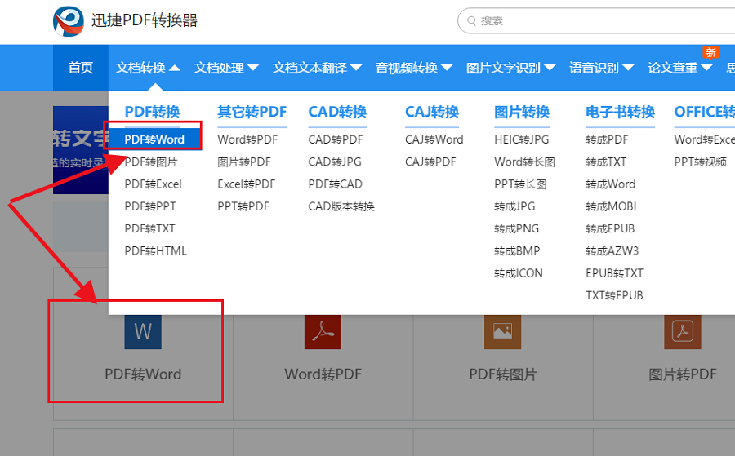This screenshot has height=456, width=735.
Task: Click 转成PDF under 电子书转换
Action: (607, 139)
